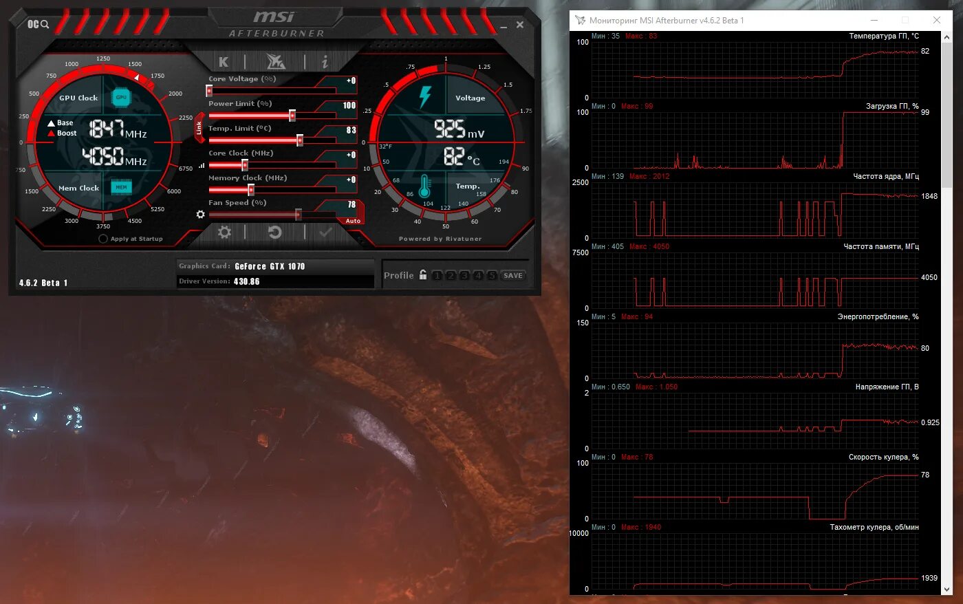The image size is (963, 604).
Task: Click the Загрузка ГП, % graph
Action: click(755, 140)
